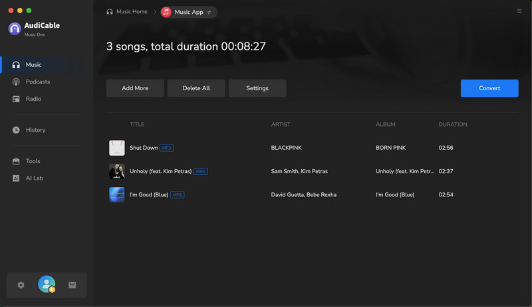Click the DURATION column header

(453, 124)
